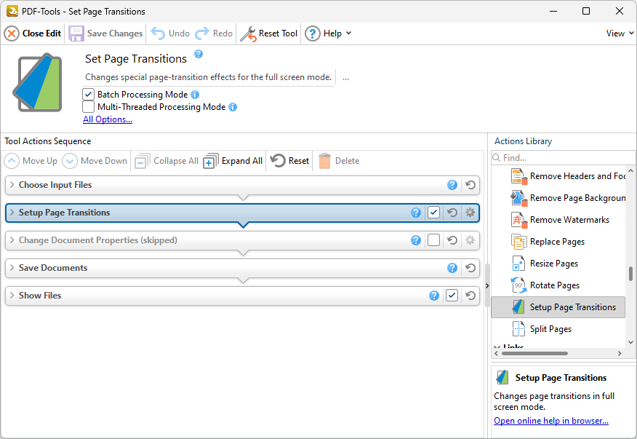Click the Undo arrow icon
637x439 pixels.
158,33
